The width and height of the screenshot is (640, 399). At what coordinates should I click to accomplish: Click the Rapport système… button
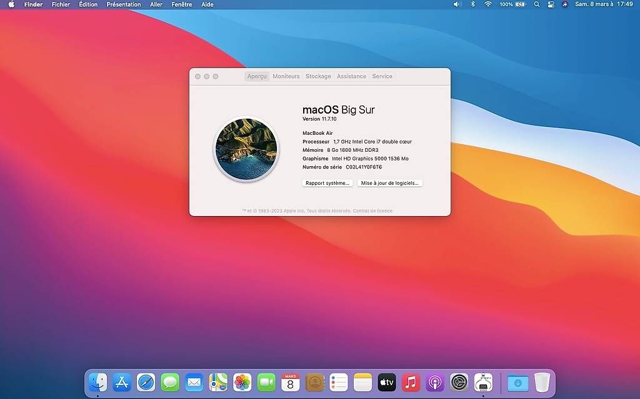(327, 183)
